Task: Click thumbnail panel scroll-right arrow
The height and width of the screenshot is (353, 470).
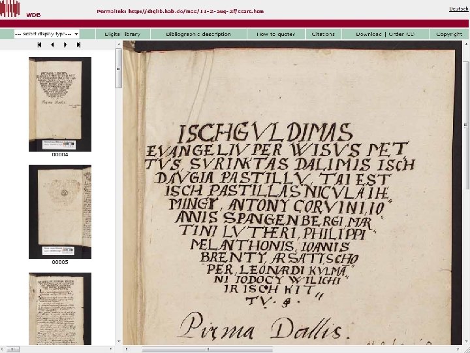Action: tap(111, 349)
